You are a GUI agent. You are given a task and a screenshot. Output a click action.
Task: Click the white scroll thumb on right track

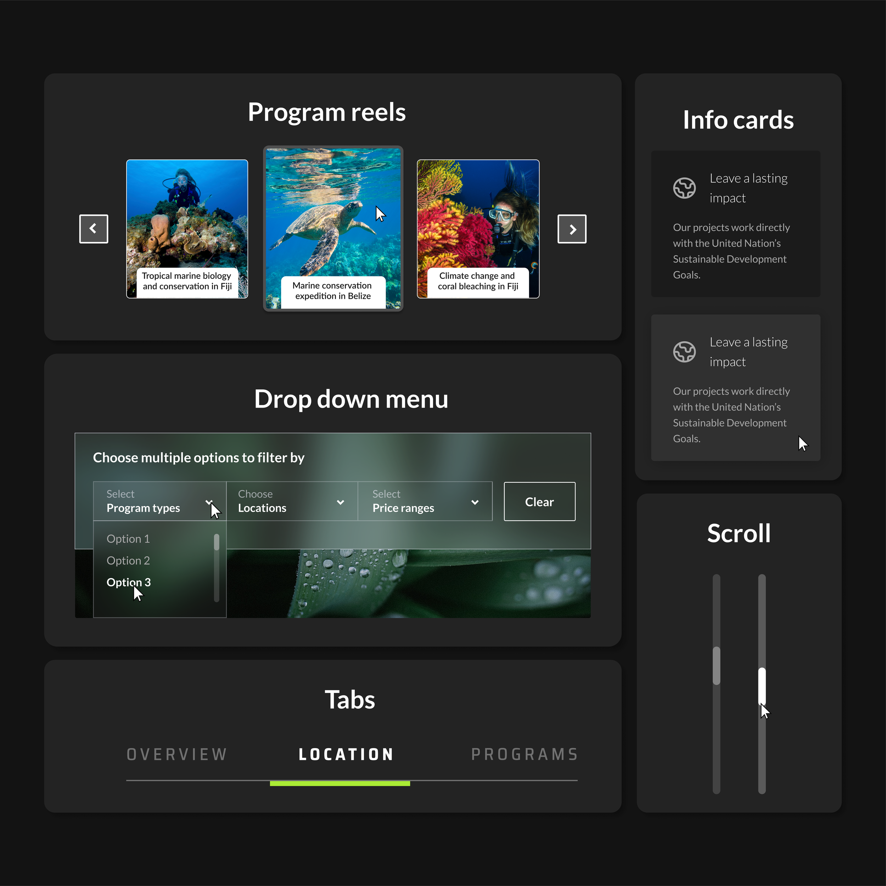click(762, 685)
